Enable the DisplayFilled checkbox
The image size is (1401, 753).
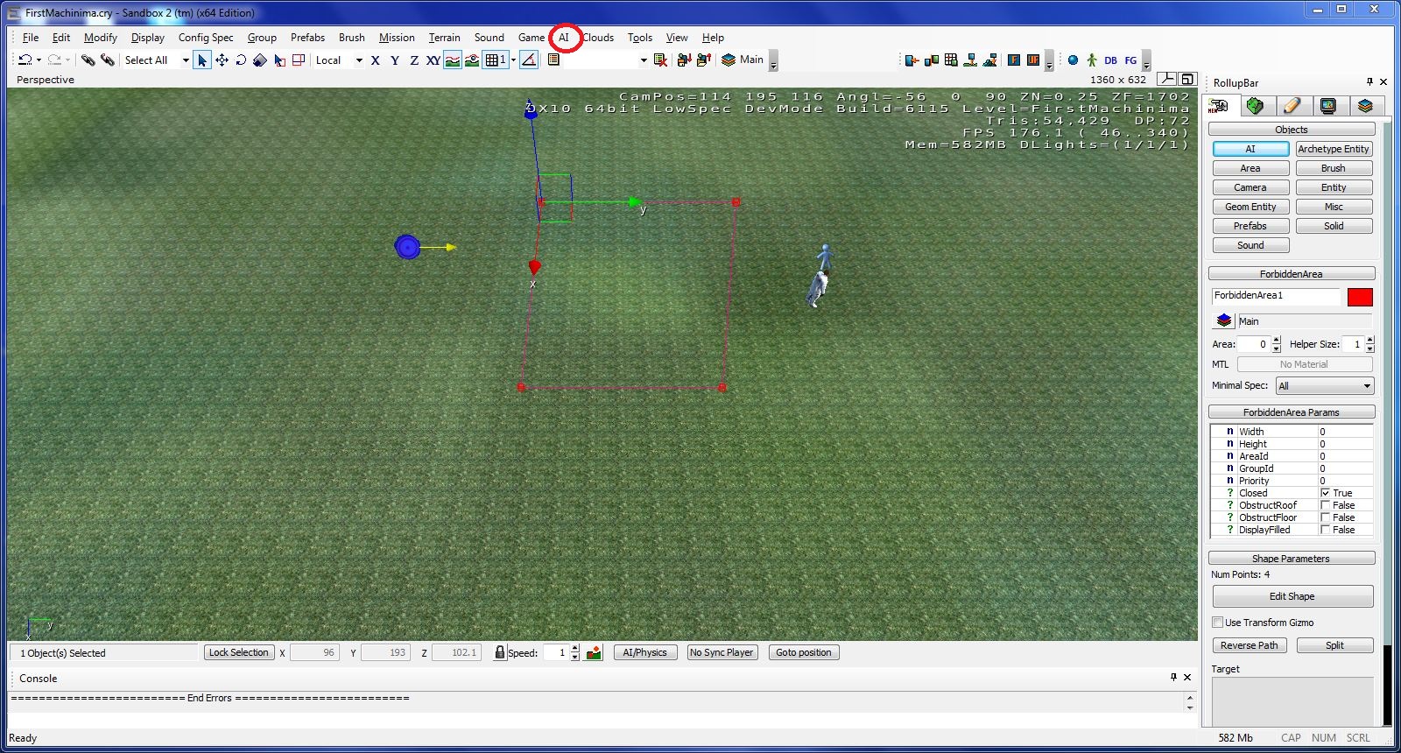coord(1325,530)
